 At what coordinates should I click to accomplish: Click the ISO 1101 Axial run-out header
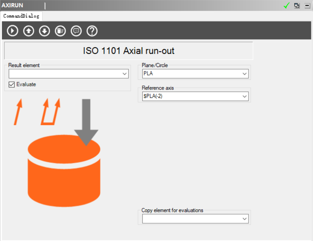(129, 51)
